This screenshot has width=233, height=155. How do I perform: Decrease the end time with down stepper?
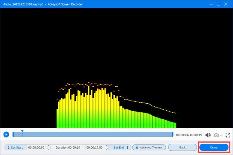[x=106, y=149]
